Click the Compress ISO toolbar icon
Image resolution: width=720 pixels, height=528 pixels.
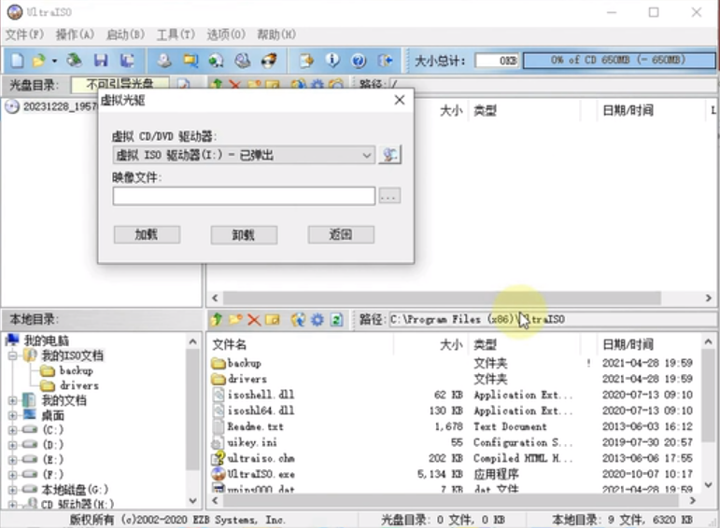click(x=191, y=60)
